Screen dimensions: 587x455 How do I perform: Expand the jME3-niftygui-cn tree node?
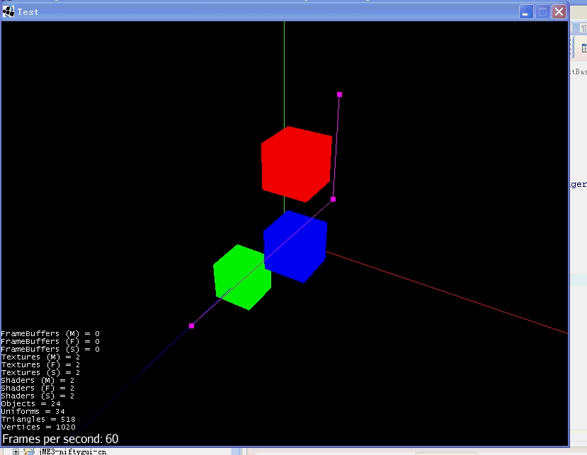coord(16,451)
